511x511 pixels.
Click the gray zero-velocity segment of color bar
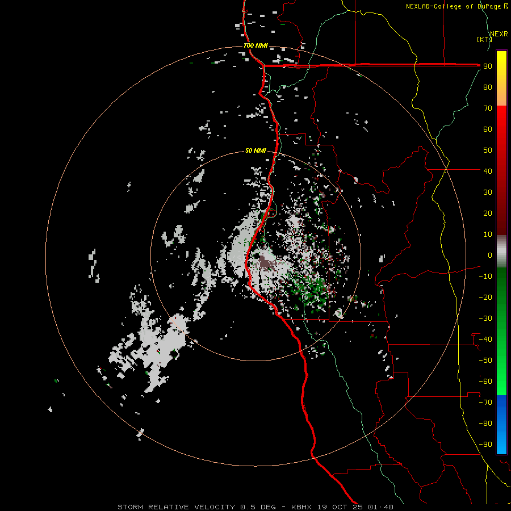(x=501, y=252)
